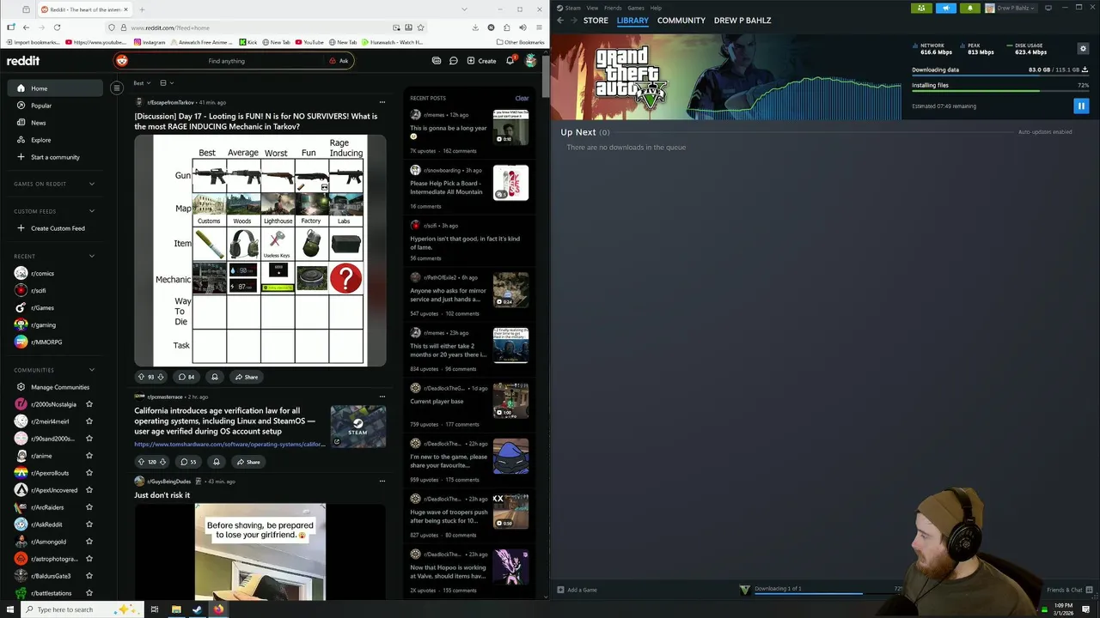Viewport: 1100px width, 618px height.
Task: Open Firefox downloads arrow icon
Action: (x=475, y=27)
